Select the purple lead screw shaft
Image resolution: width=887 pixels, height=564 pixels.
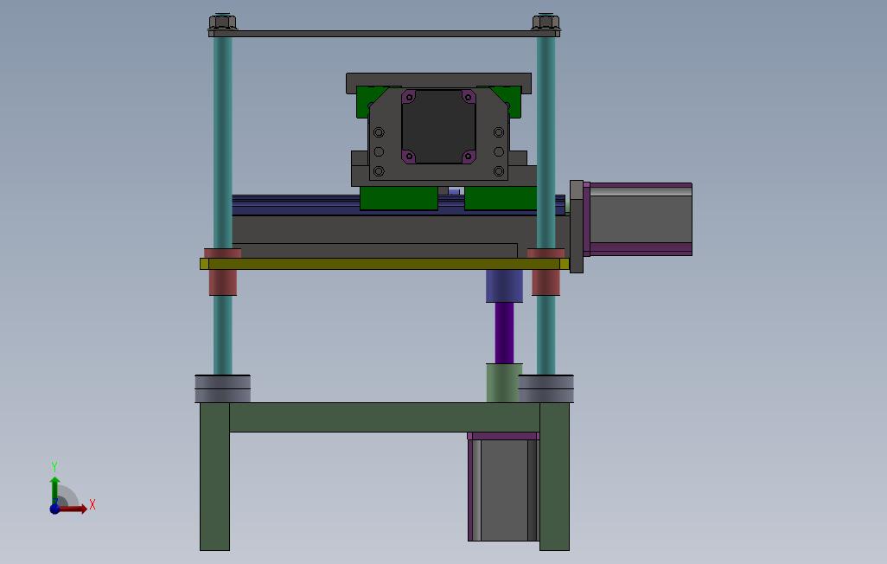pos(505,333)
